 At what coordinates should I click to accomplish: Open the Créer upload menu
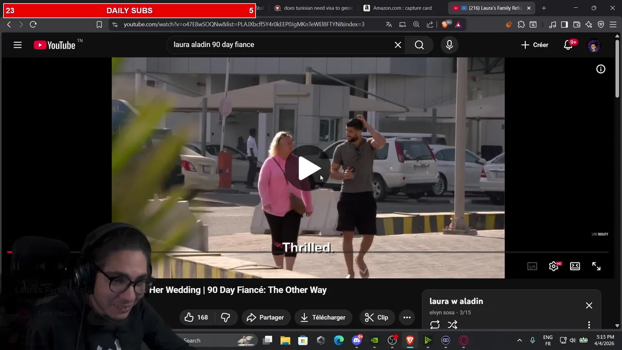click(x=535, y=45)
